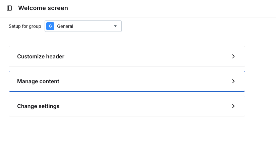Open Manage content label text
This screenshot has height=147, width=276.
[x=38, y=81]
